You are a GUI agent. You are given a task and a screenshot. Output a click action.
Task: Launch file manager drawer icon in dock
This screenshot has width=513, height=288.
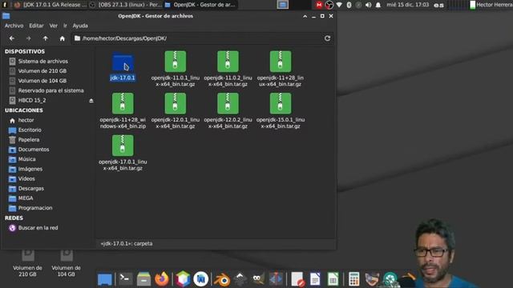[x=143, y=279]
